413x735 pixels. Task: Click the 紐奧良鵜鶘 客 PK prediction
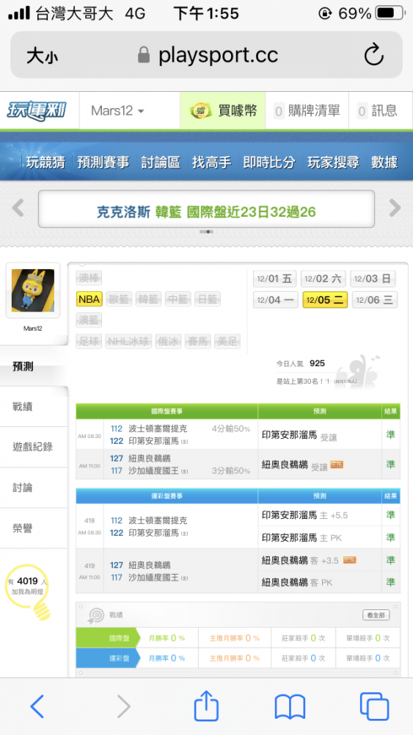coord(297,583)
